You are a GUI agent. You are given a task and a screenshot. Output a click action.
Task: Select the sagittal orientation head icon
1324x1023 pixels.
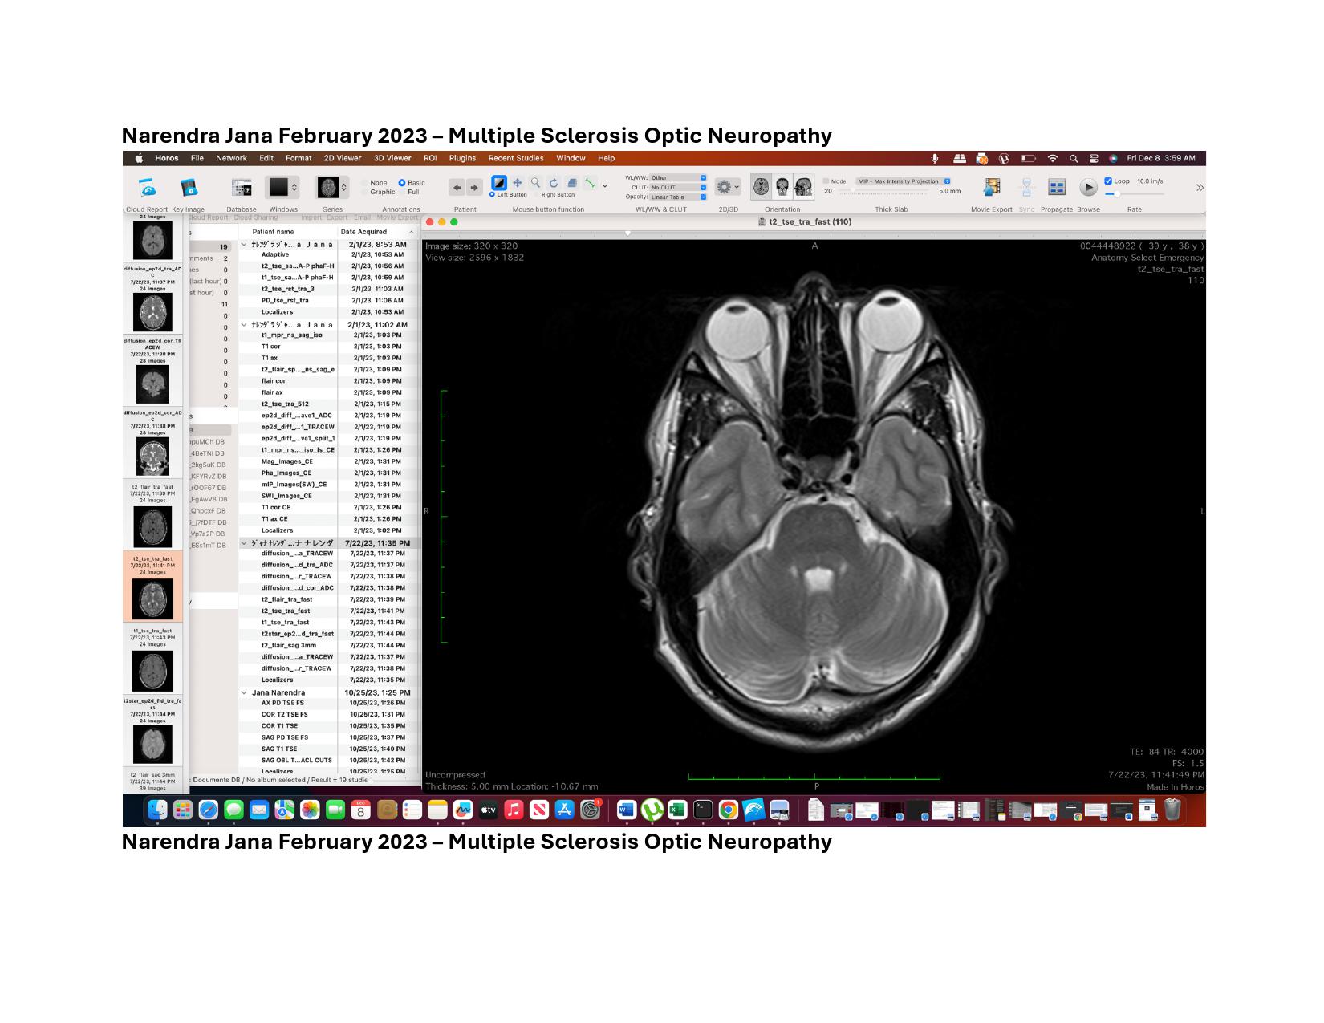tap(803, 187)
